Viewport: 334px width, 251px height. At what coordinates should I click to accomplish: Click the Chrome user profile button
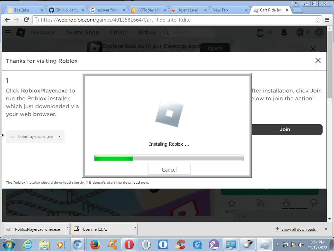(296, 4)
